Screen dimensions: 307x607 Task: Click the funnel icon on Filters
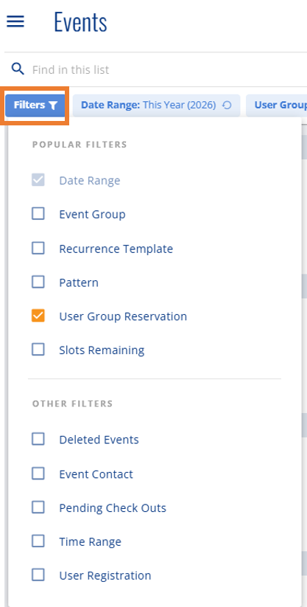click(53, 105)
